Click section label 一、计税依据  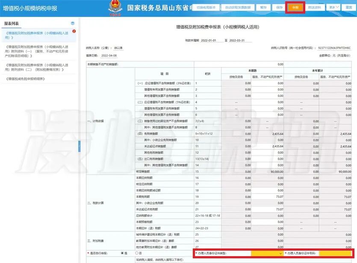(96, 121)
